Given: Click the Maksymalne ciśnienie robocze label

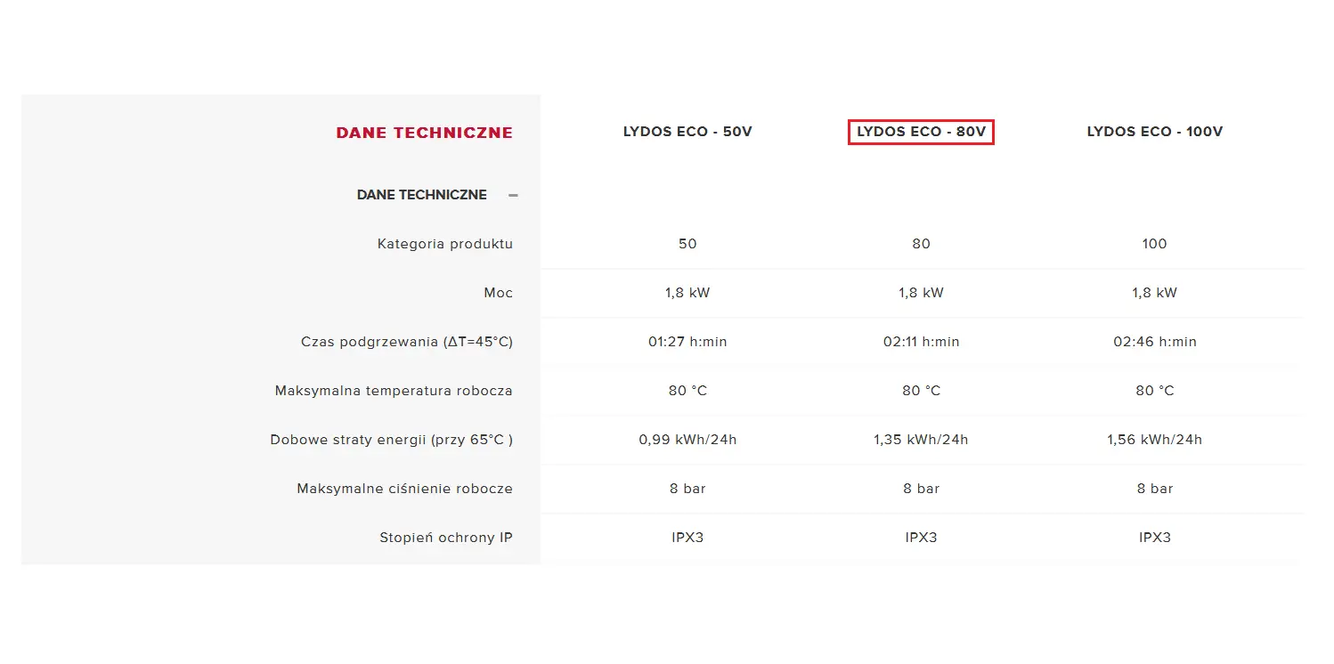Looking at the screenshot, I should point(405,489).
